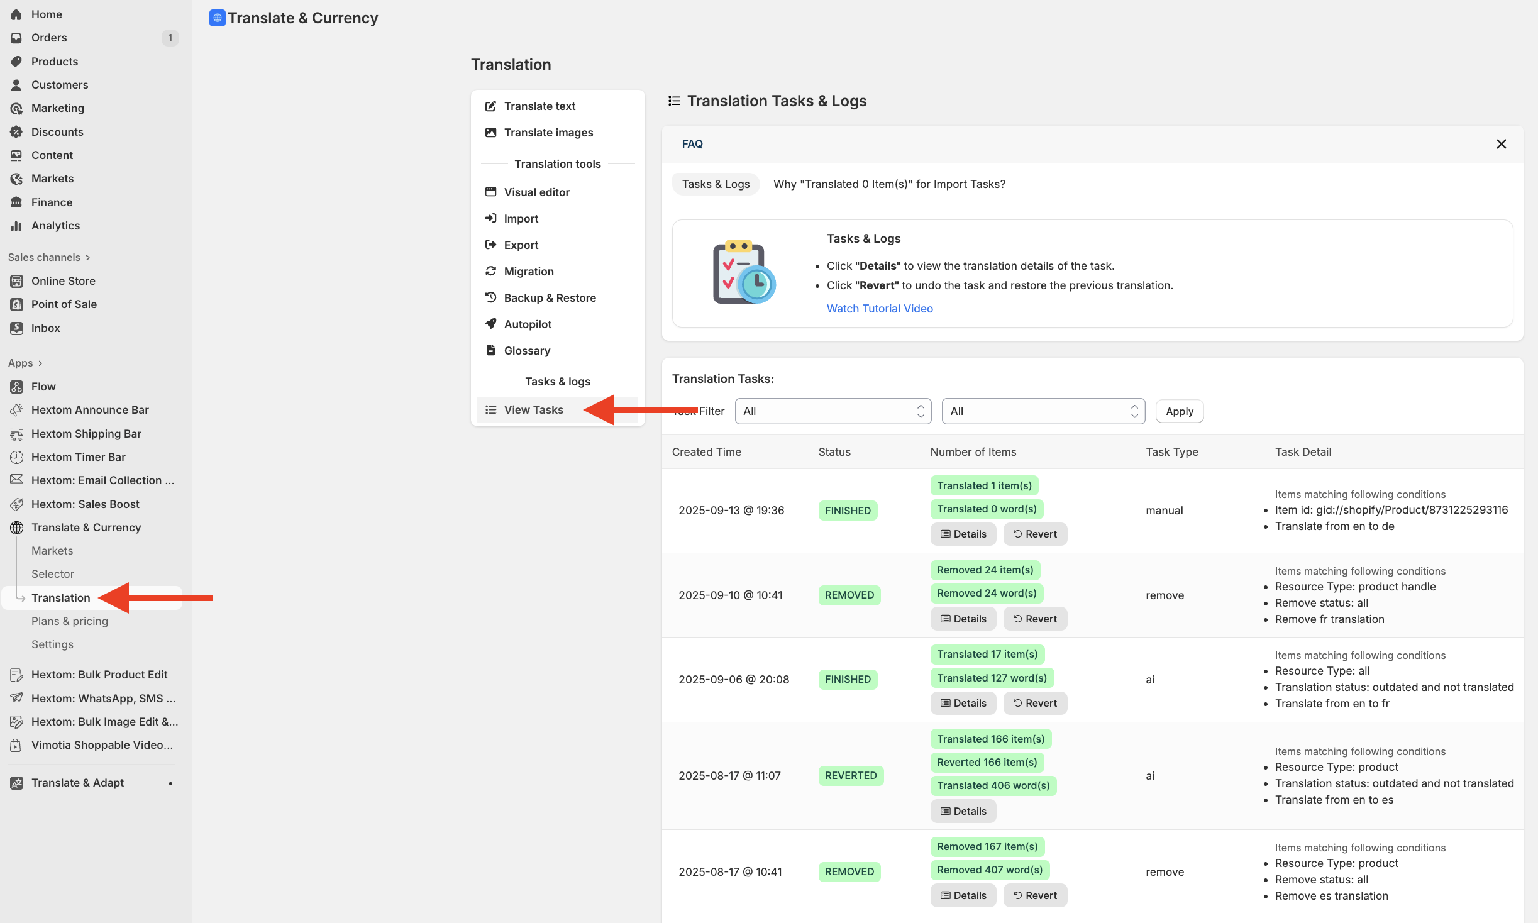Open the Analytics bar chart icon
The image size is (1538, 923).
(16, 226)
